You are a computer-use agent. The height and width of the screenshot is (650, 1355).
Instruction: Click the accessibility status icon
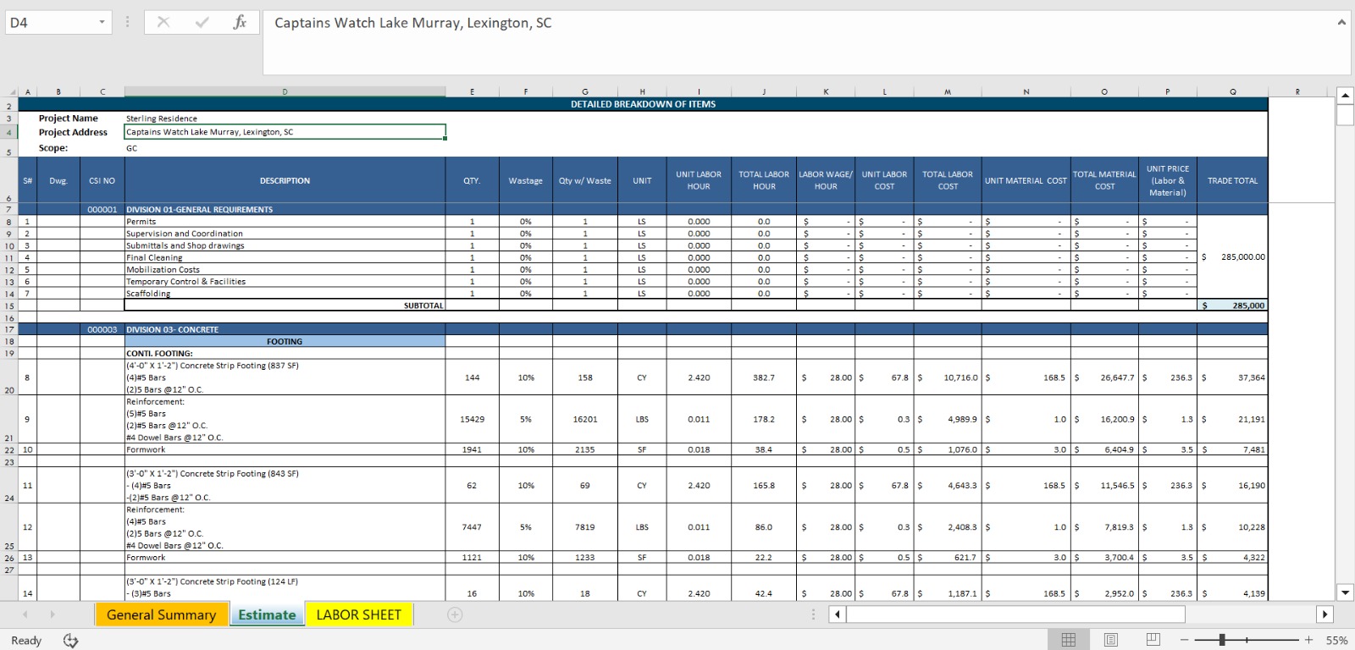pos(71,641)
